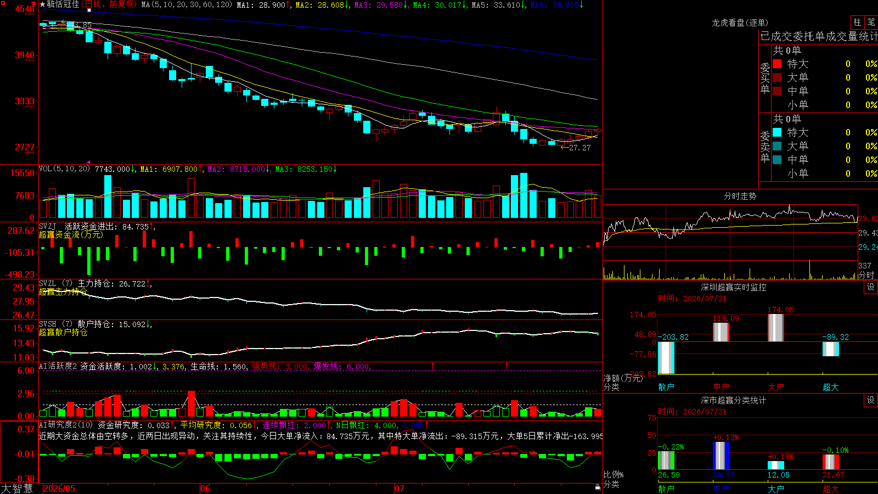Click the teal 中单 sell-order swatch
Viewport: 878px width, 494px height.
(x=777, y=160)
